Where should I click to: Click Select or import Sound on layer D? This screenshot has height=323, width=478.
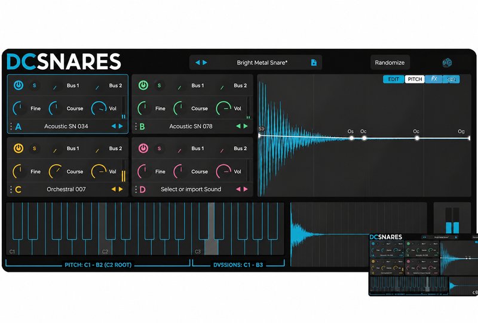click(x=191, y=189)
